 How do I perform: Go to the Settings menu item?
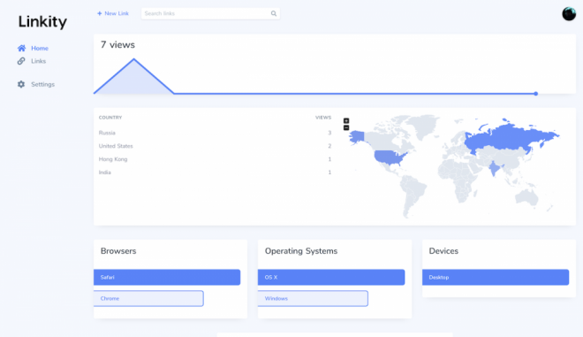42,84
